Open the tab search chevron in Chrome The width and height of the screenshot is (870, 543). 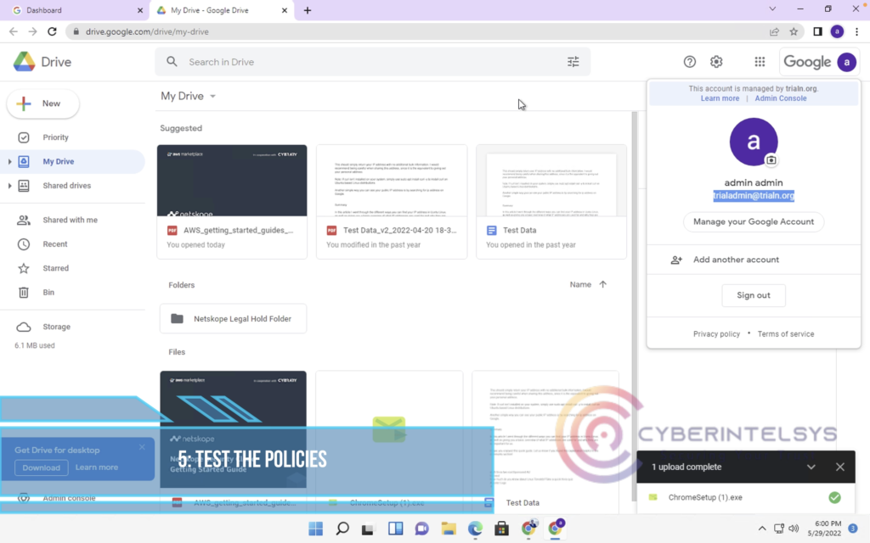(x=772, y=8)
